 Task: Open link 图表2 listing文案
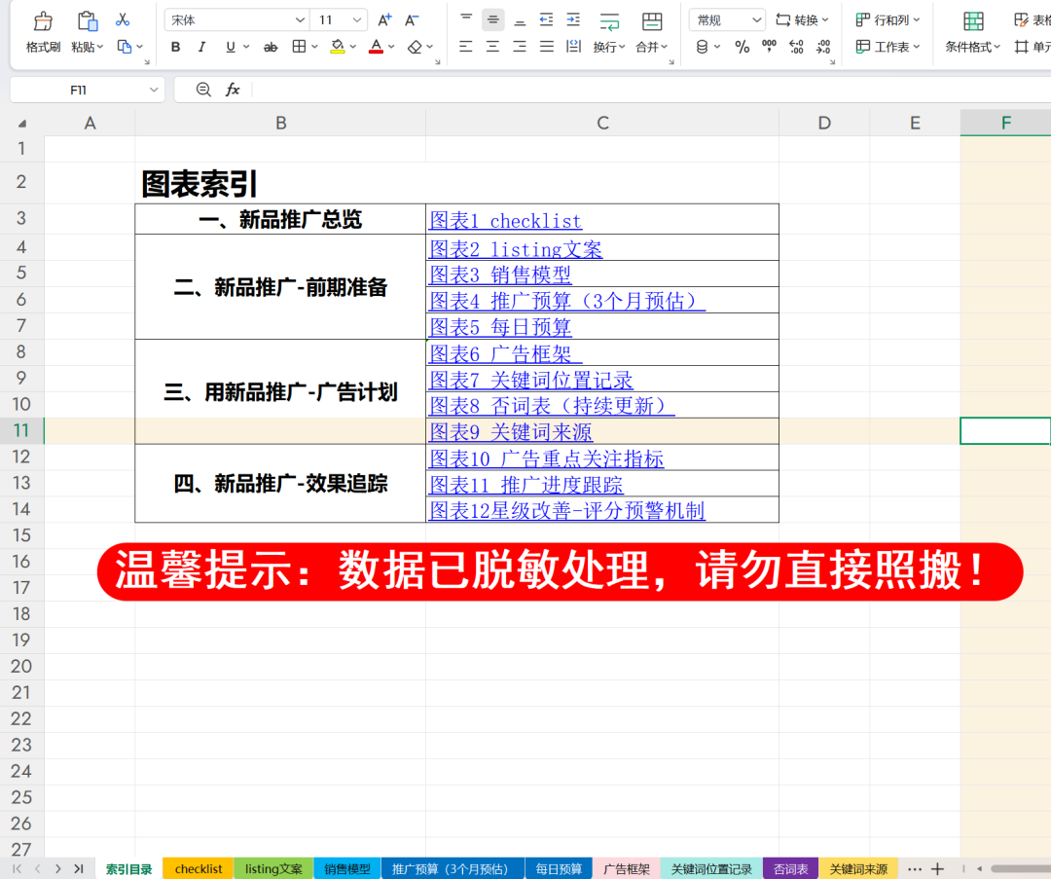pos(516,249)
